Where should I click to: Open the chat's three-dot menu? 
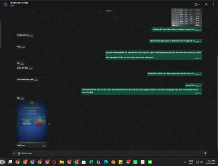pyautogui.click(x=214, y=4)
